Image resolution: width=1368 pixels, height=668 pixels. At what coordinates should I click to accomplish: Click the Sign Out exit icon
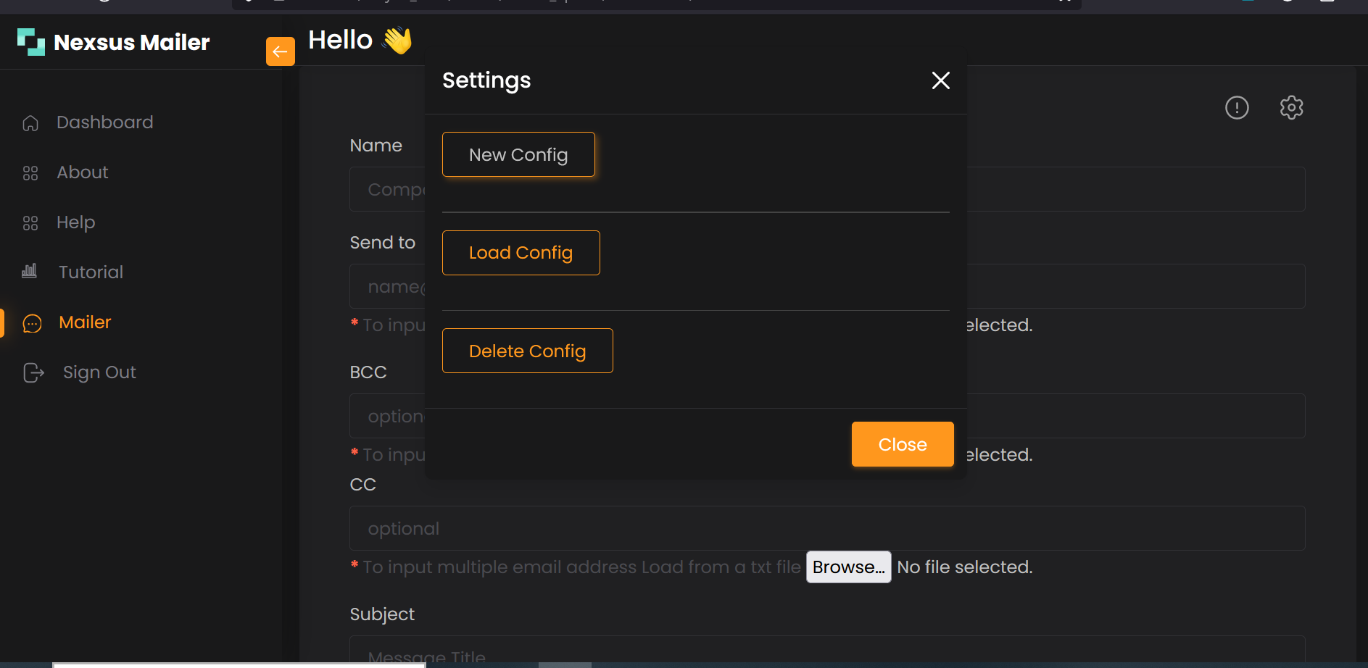pos(33,372)
